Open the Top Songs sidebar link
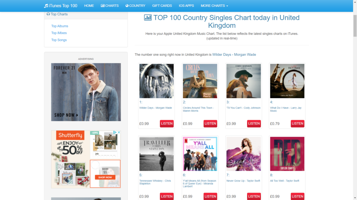This screenshot has height=200, width=357. point(59,40)
